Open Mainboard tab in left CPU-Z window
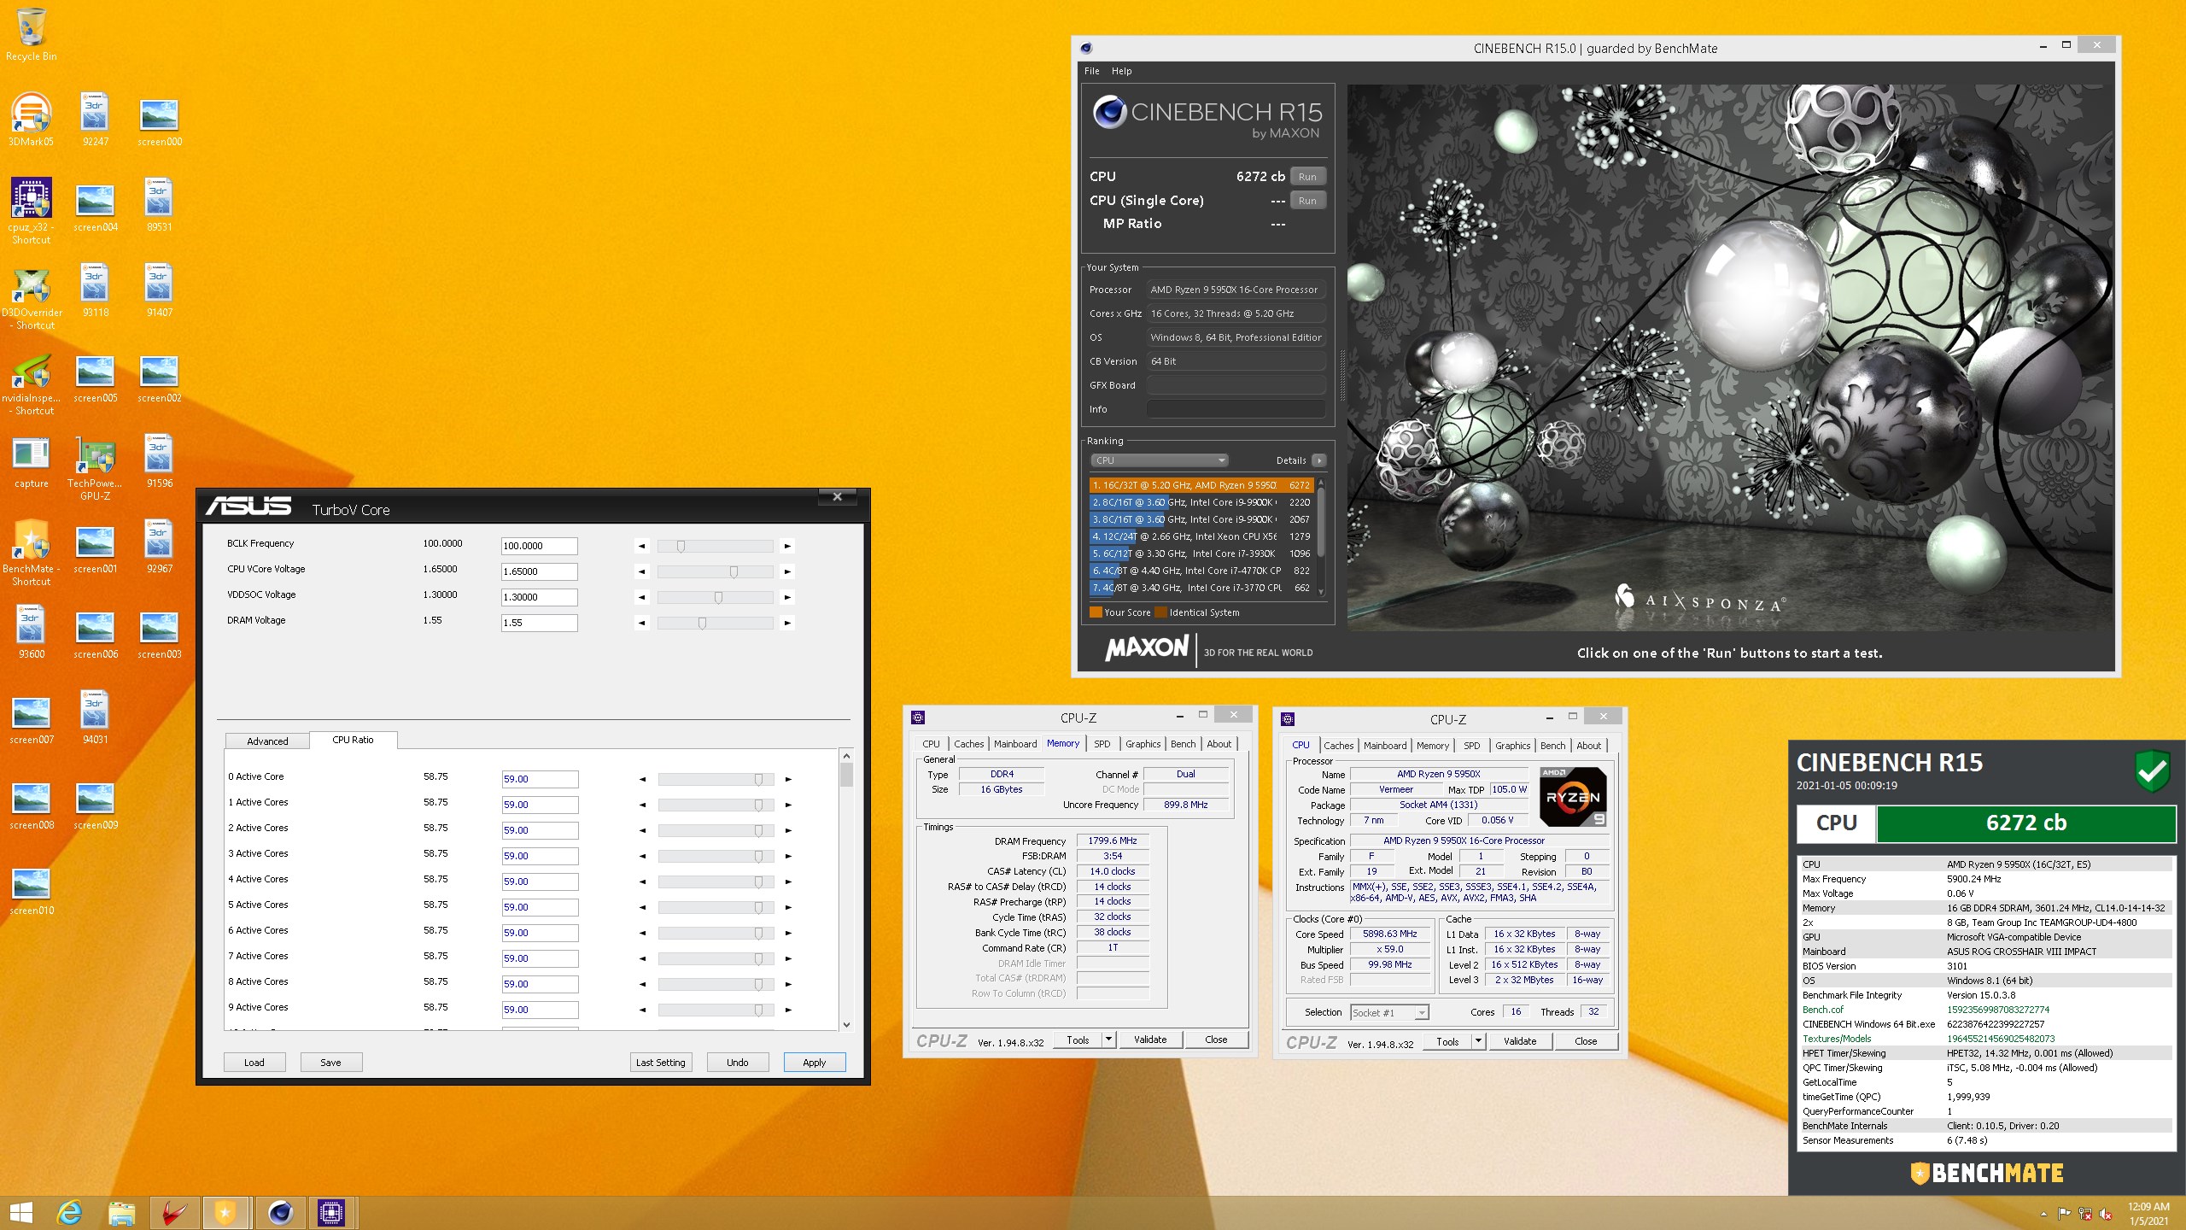The width and height of the screenshot is (2186, 1230). click(1014, 744)
